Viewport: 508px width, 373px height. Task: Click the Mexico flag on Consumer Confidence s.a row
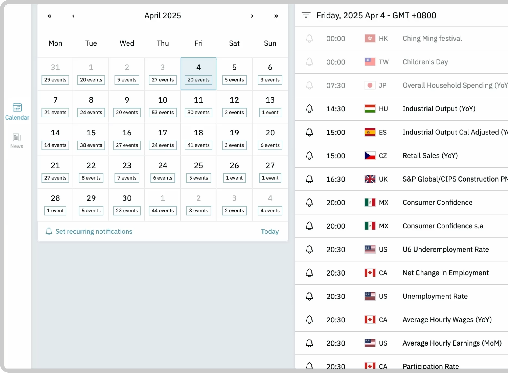[370, 226]
